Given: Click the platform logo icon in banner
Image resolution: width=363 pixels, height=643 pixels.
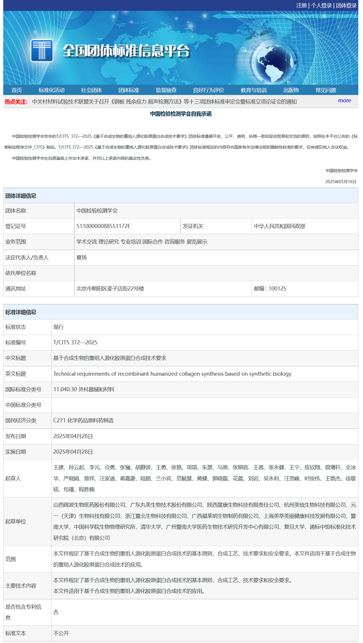Looking at the screenshot, I should click(x=42, y=50).
